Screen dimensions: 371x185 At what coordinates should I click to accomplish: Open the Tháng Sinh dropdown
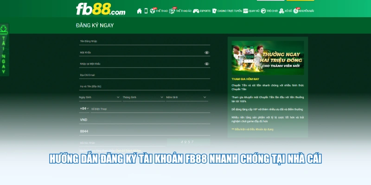144,97
